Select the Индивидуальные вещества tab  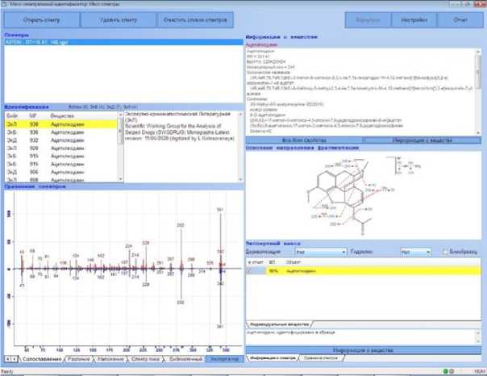[279, 324]
